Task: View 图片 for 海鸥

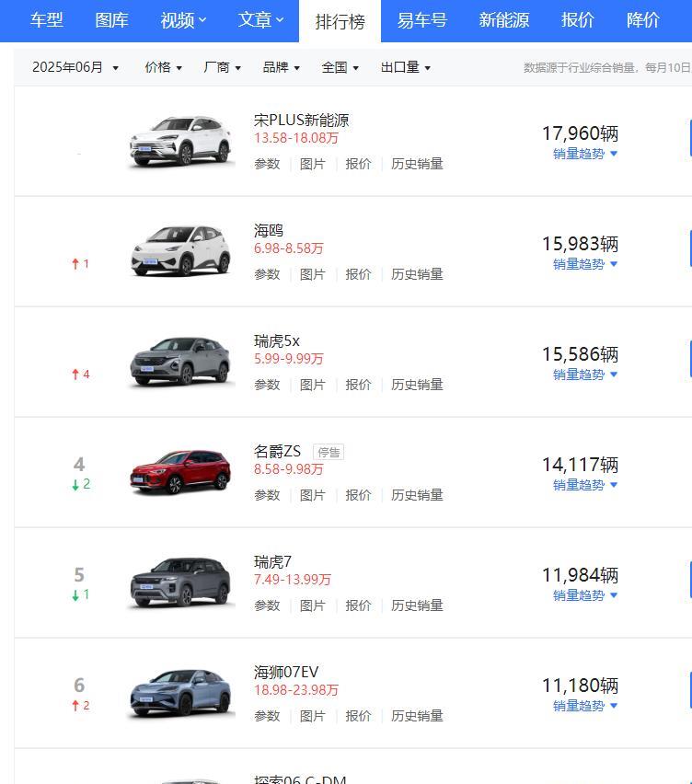Action: click(x=313, y=274)
